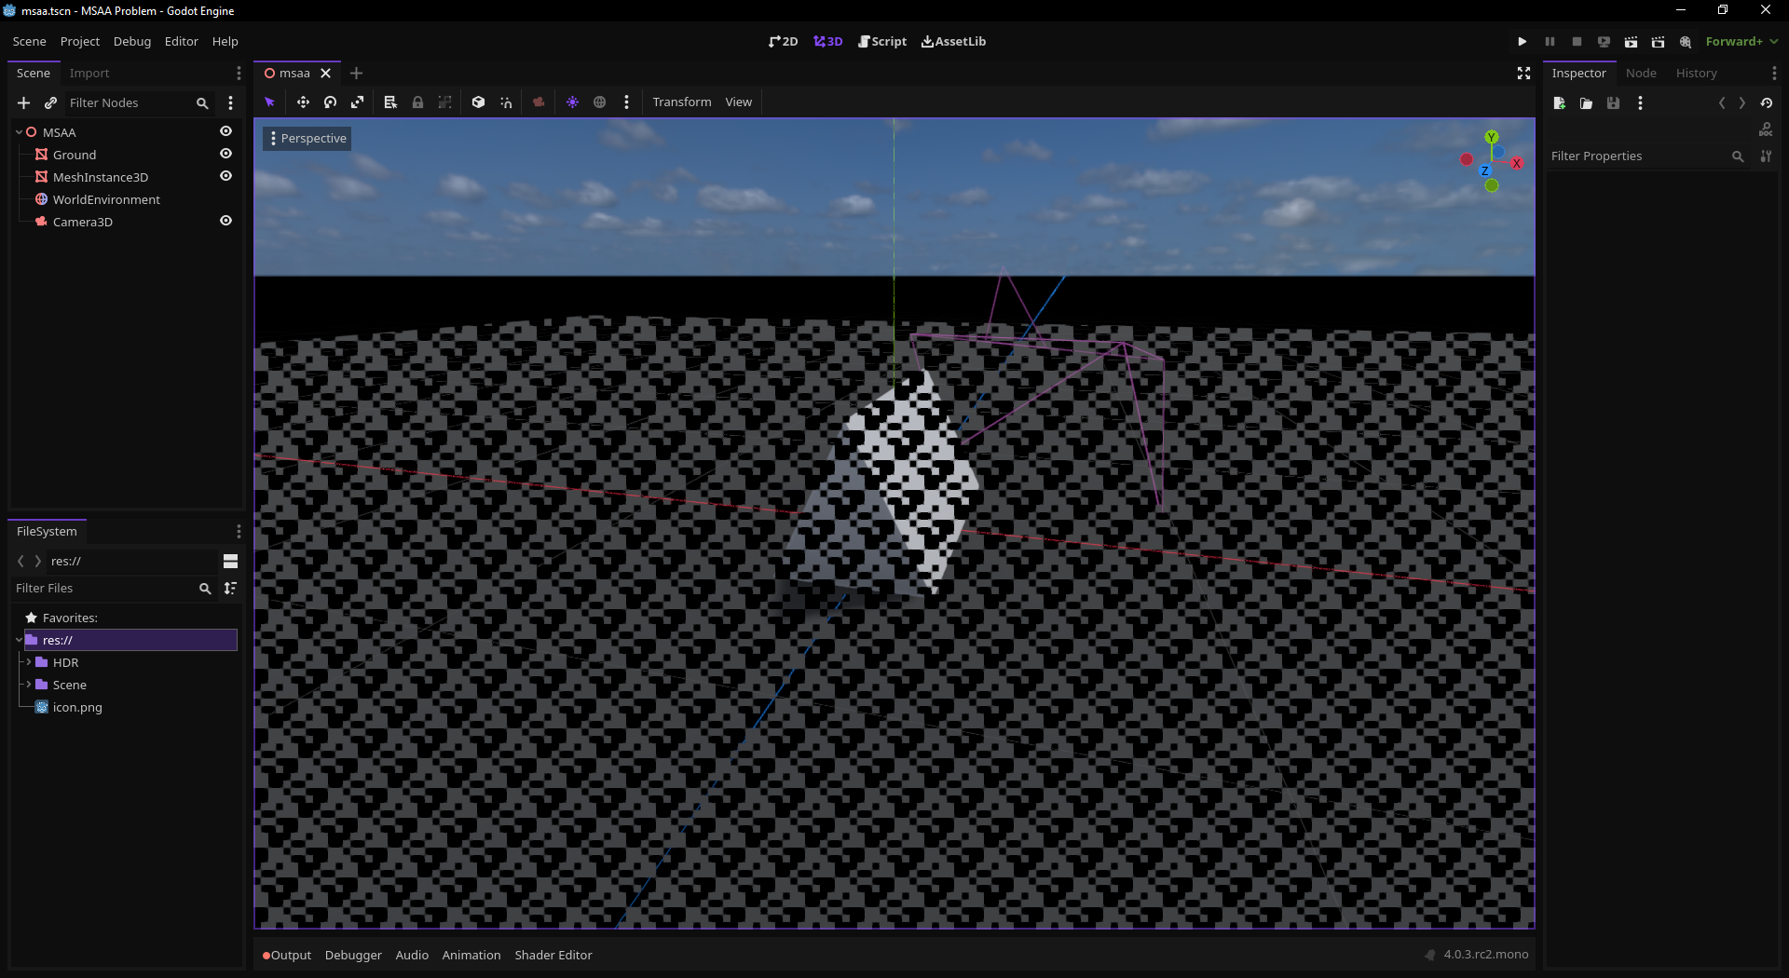Expand the HDR folder in FileSystem
1789x978 pixels.
click(29, 662)
